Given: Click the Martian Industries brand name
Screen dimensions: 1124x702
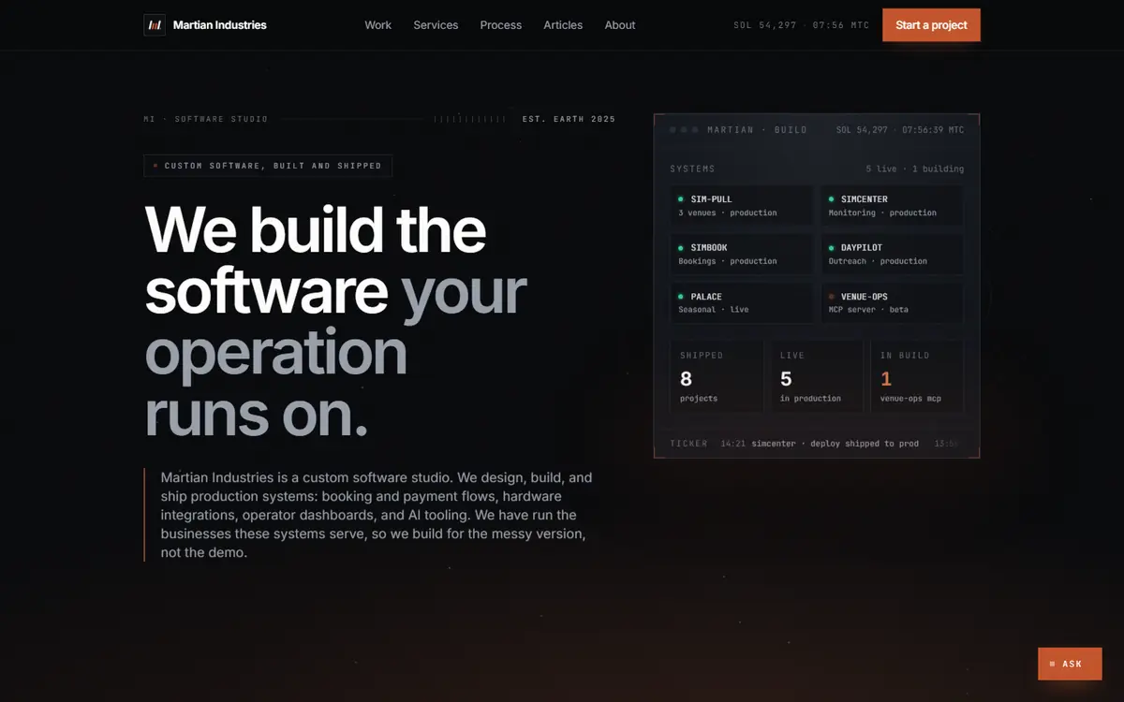Looking at the screenshot, I should point(220,25).
